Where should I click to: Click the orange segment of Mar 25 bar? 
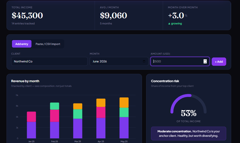pos(78,106)
